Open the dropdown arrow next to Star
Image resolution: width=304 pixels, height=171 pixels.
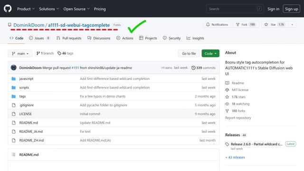point(292,24)
